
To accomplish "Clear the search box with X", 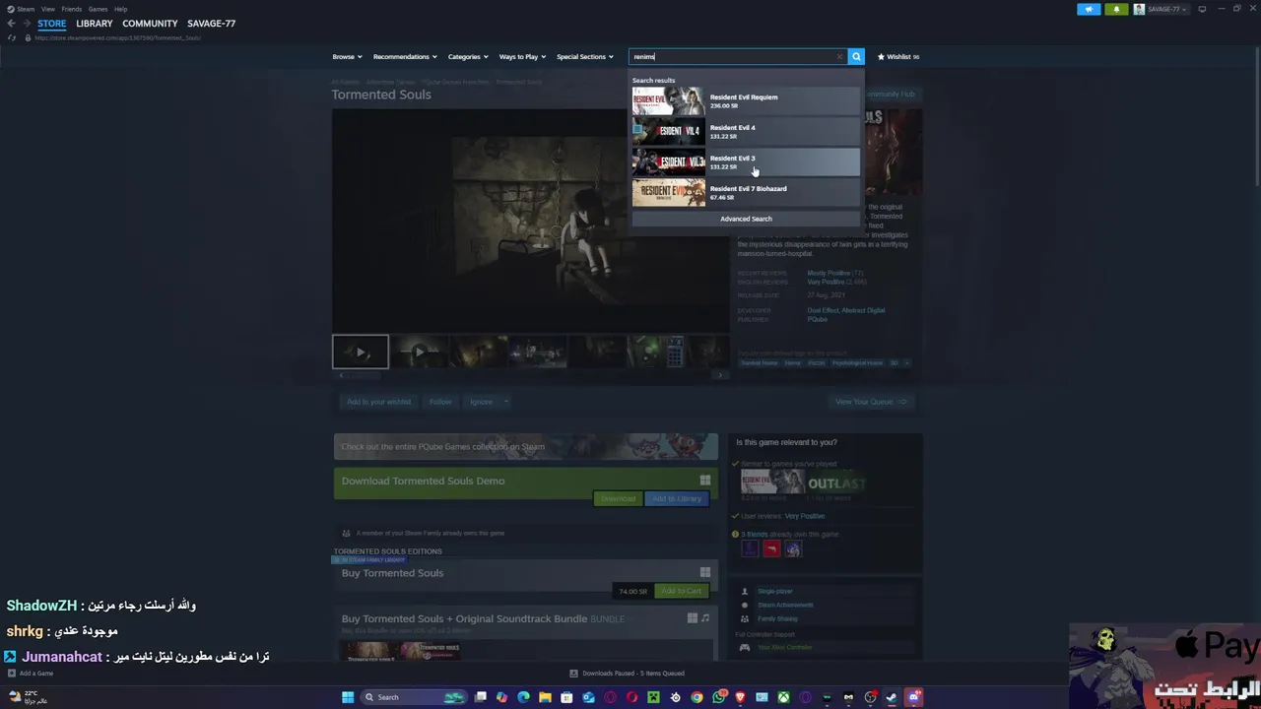I will [839, 56].
